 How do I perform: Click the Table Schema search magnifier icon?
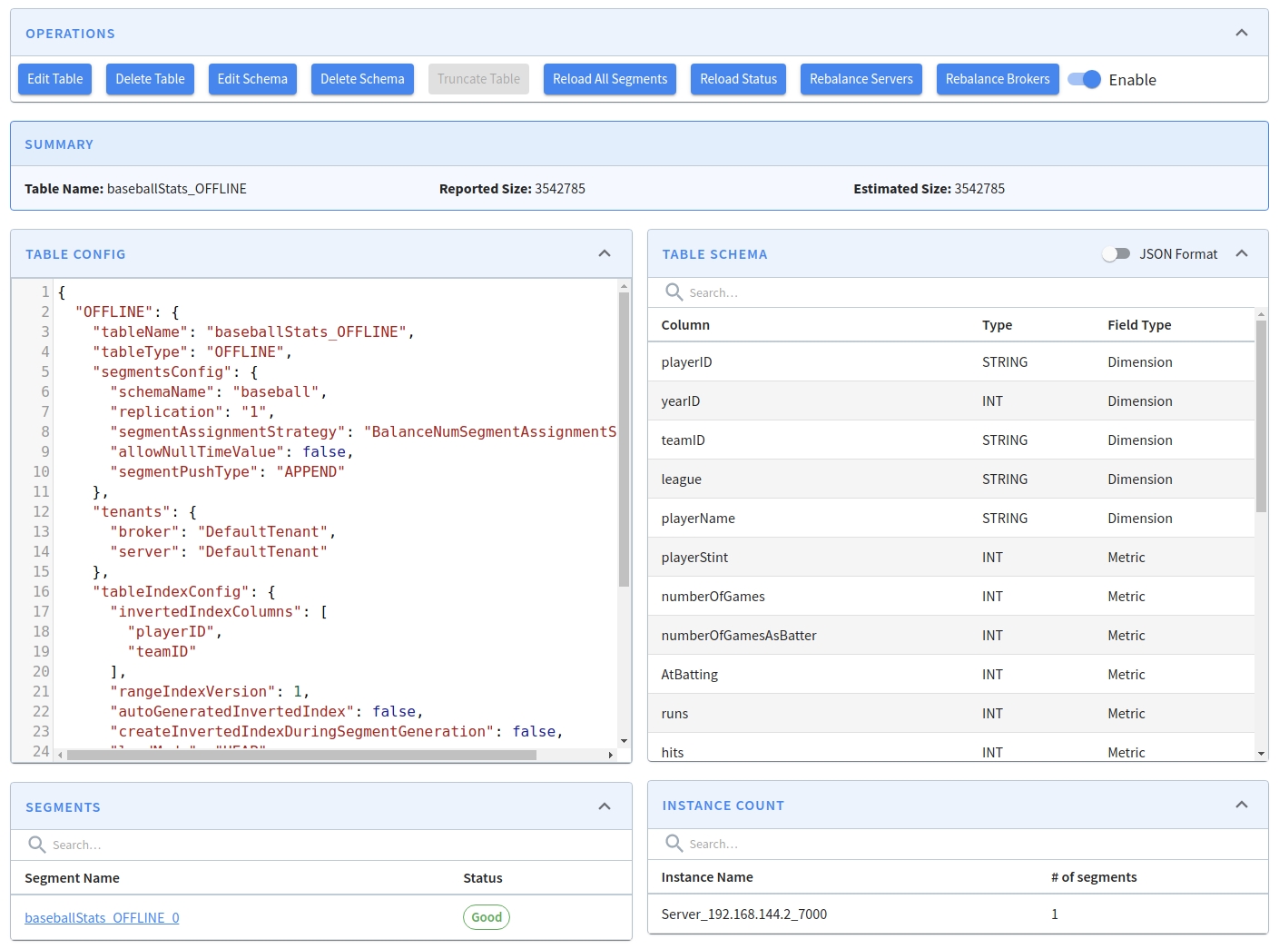coord(674,292)
